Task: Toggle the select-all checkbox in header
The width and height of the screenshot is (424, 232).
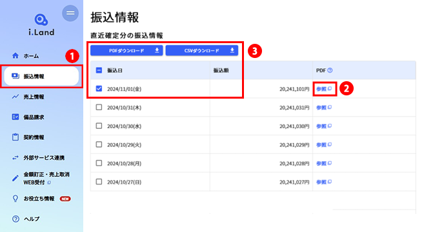Action: (99, 70)
